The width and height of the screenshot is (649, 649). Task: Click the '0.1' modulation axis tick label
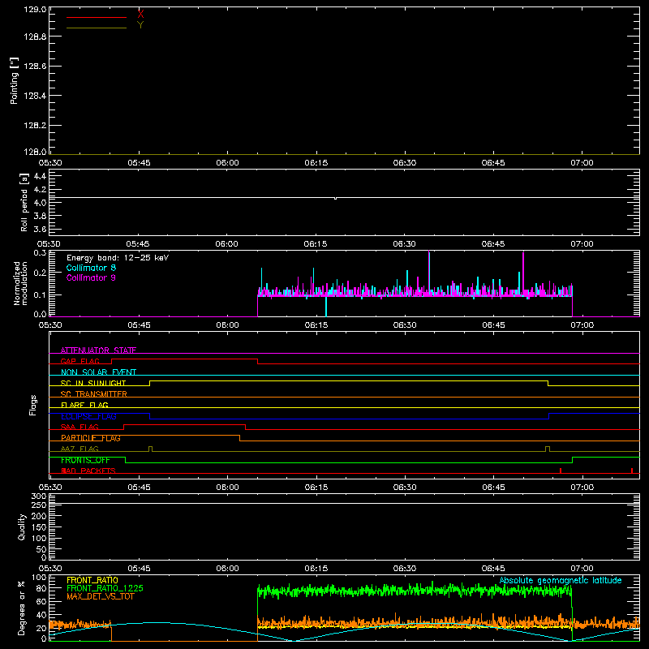[x=40, y=294]
